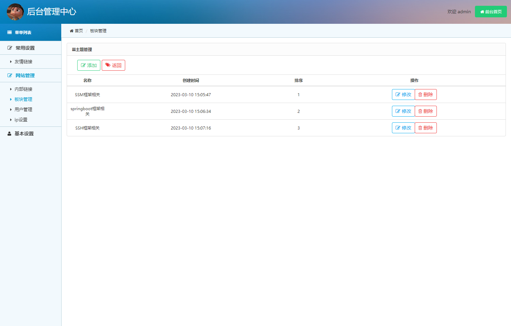Open the 常用设置 menu section
The width and height of the screenshot is (511, 326).
[x=31, y=48]
